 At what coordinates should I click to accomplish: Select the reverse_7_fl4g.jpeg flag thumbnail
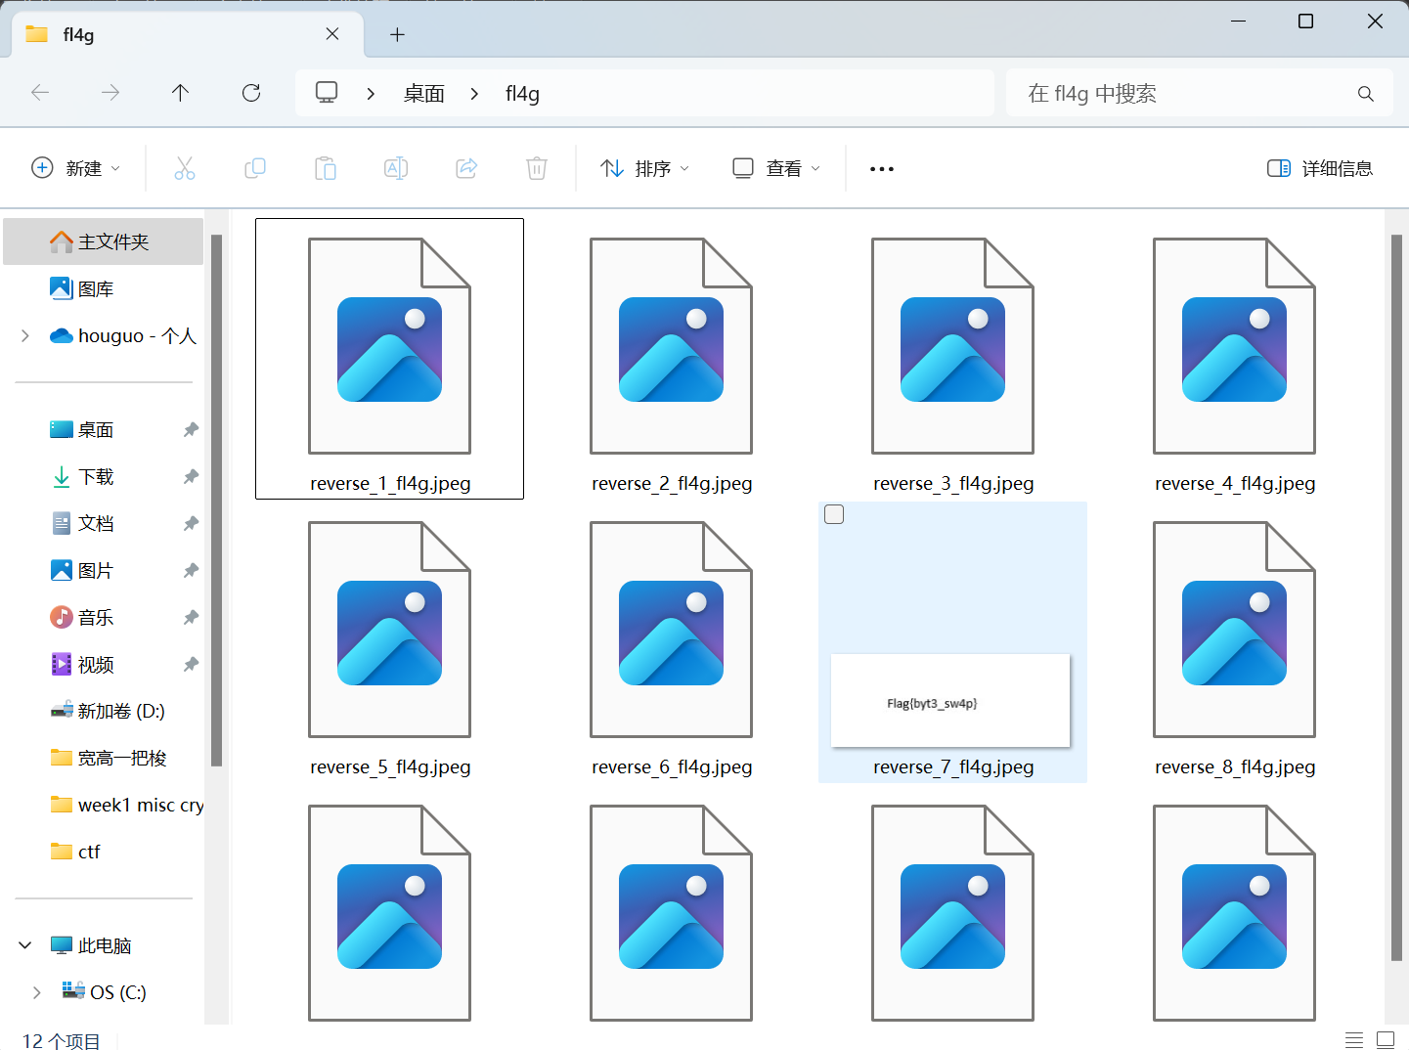[x=950, y=700]
